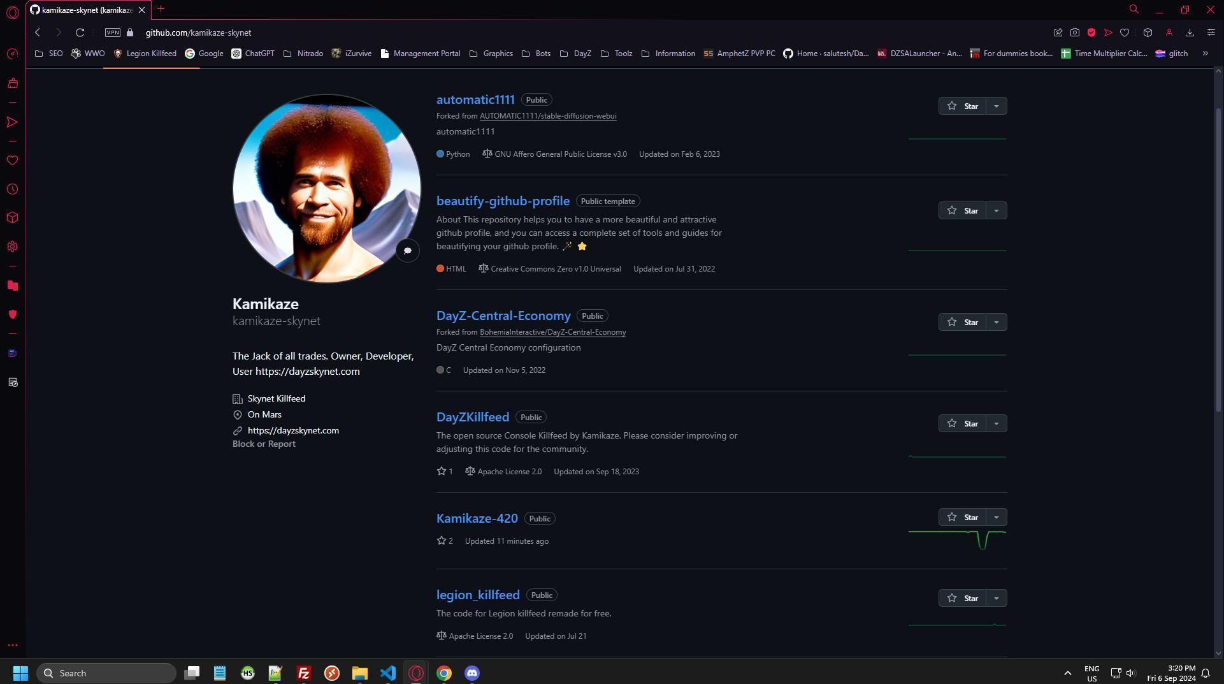This screenshot has width=1224, height=684.
Task: Click Block or Report
Action: tap(264, 444)
